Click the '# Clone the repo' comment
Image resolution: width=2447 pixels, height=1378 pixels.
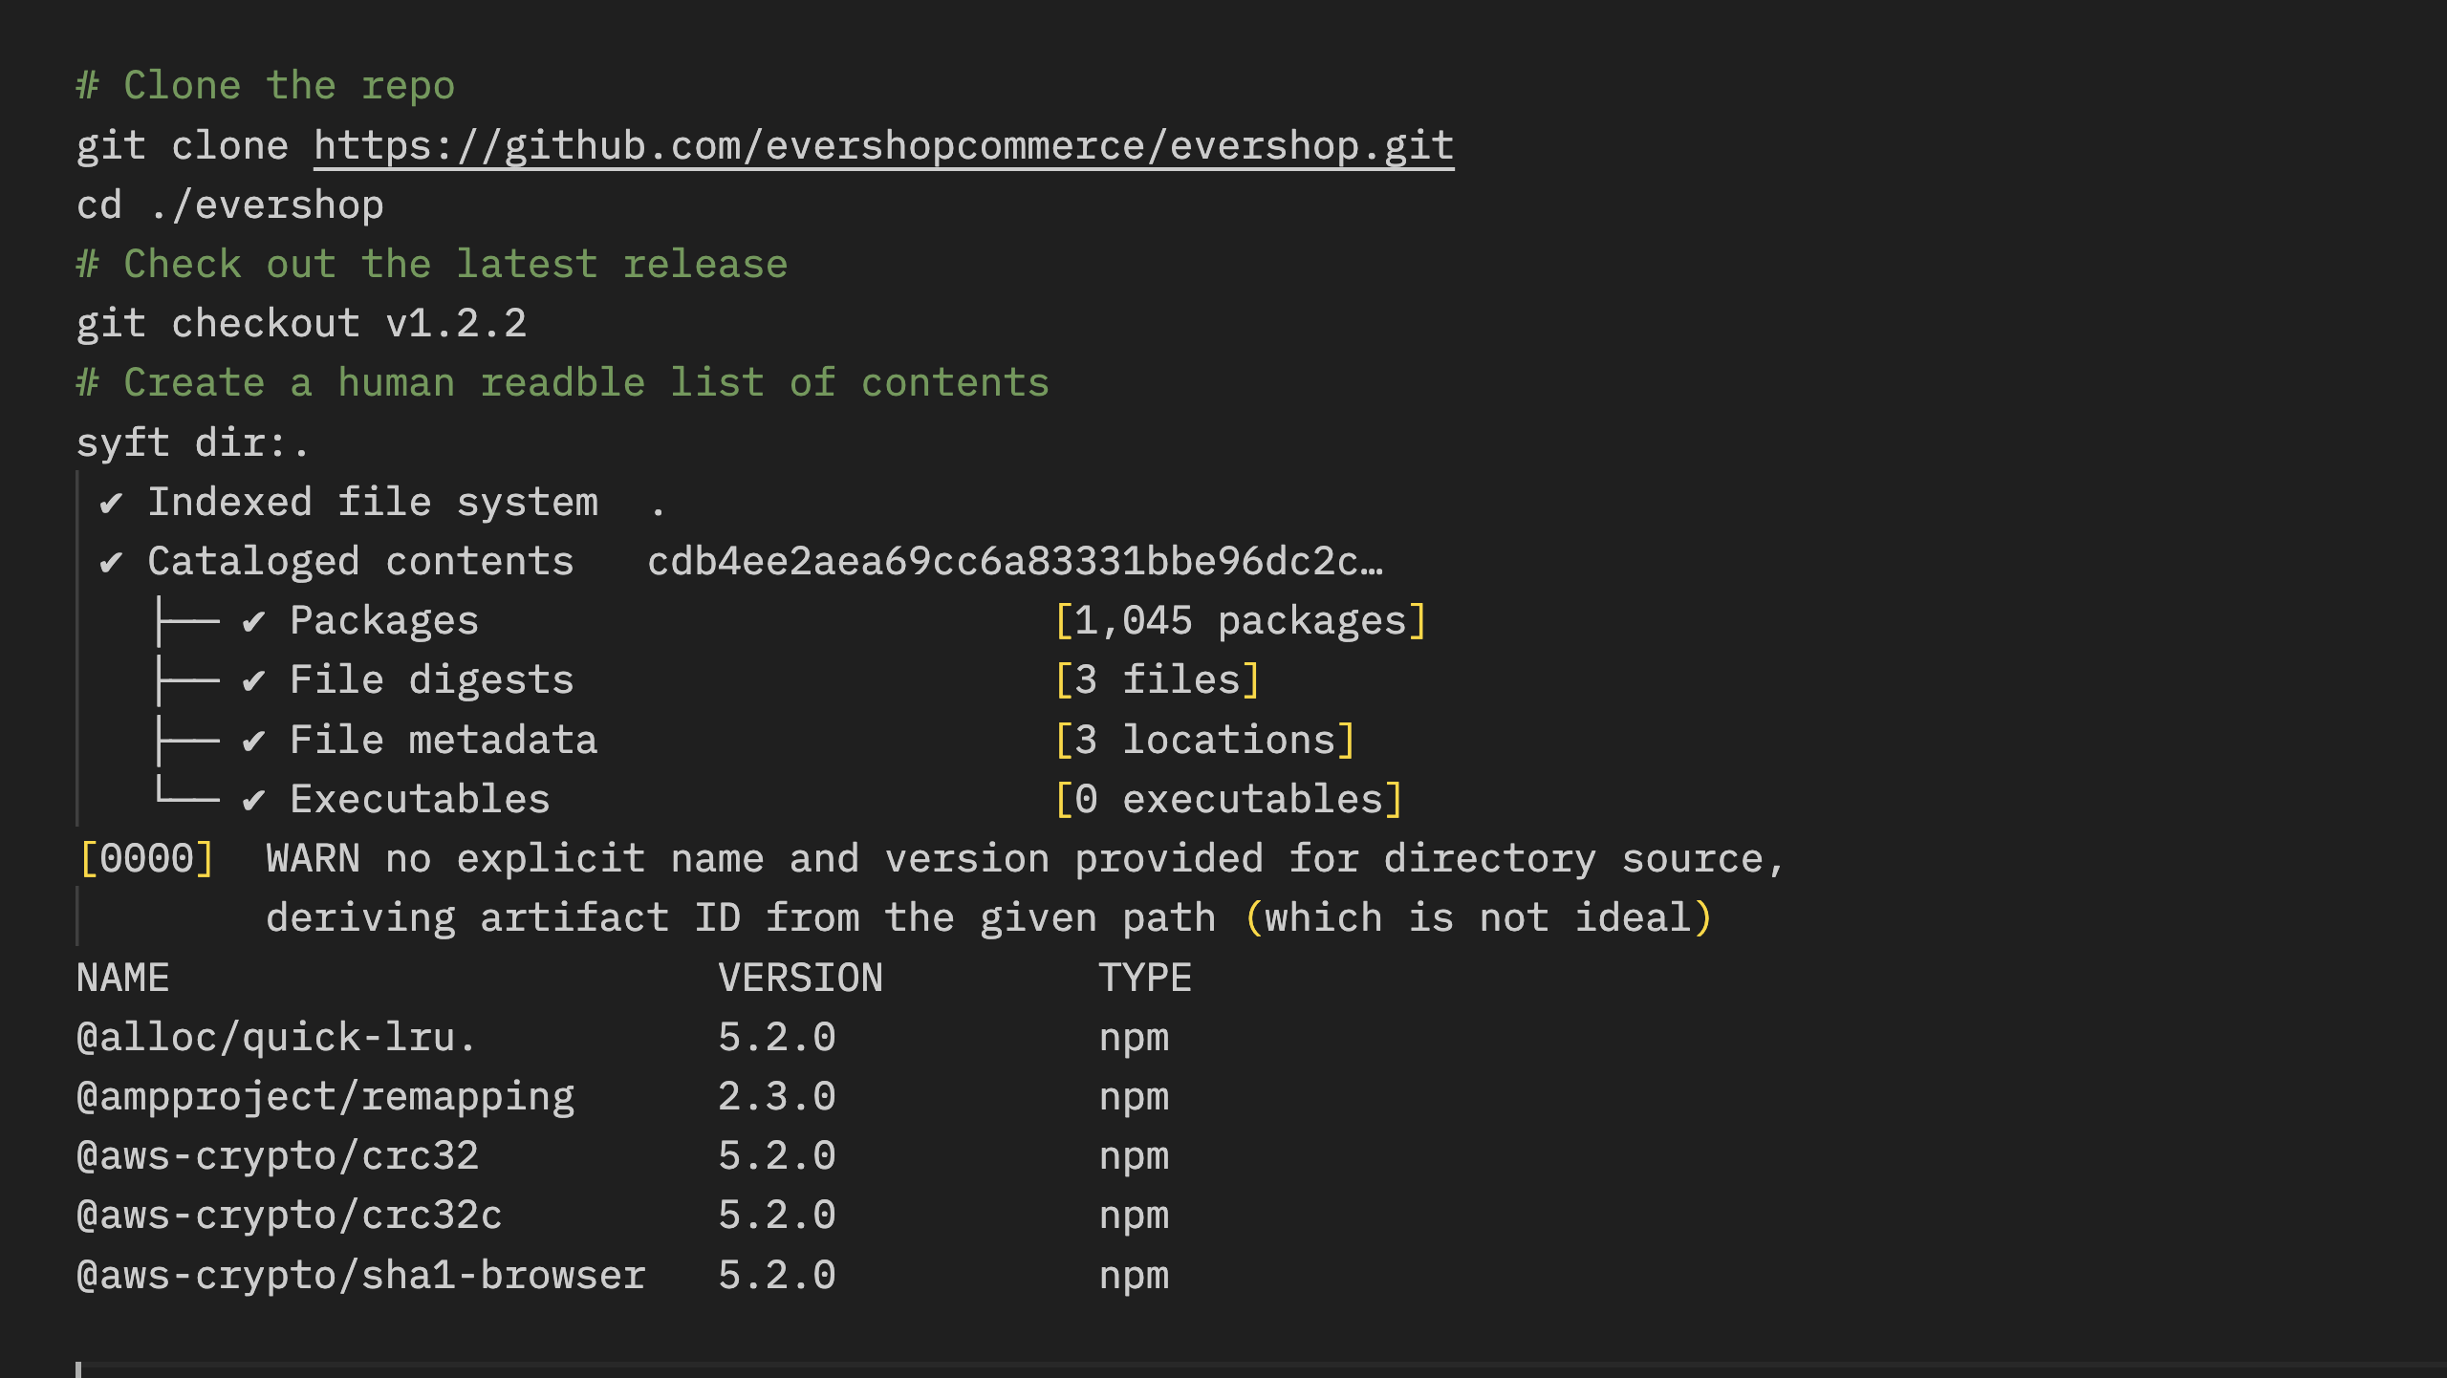click(266, 86)
